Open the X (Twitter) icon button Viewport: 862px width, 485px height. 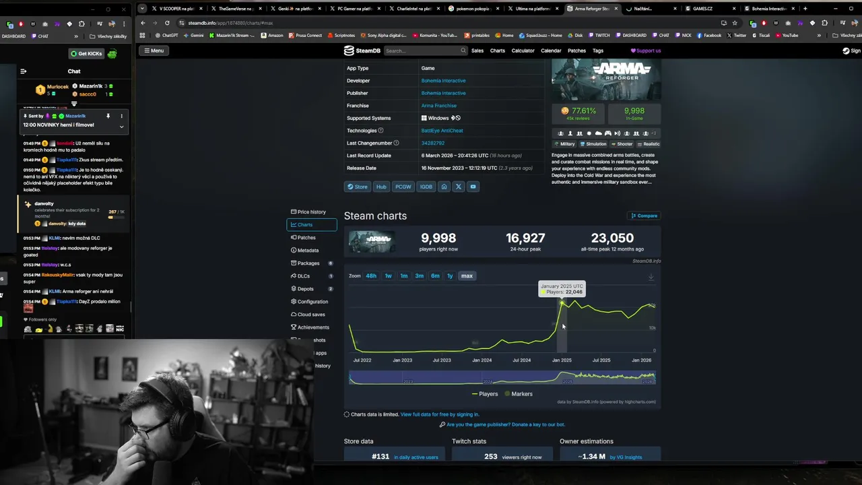coord(459,187)
